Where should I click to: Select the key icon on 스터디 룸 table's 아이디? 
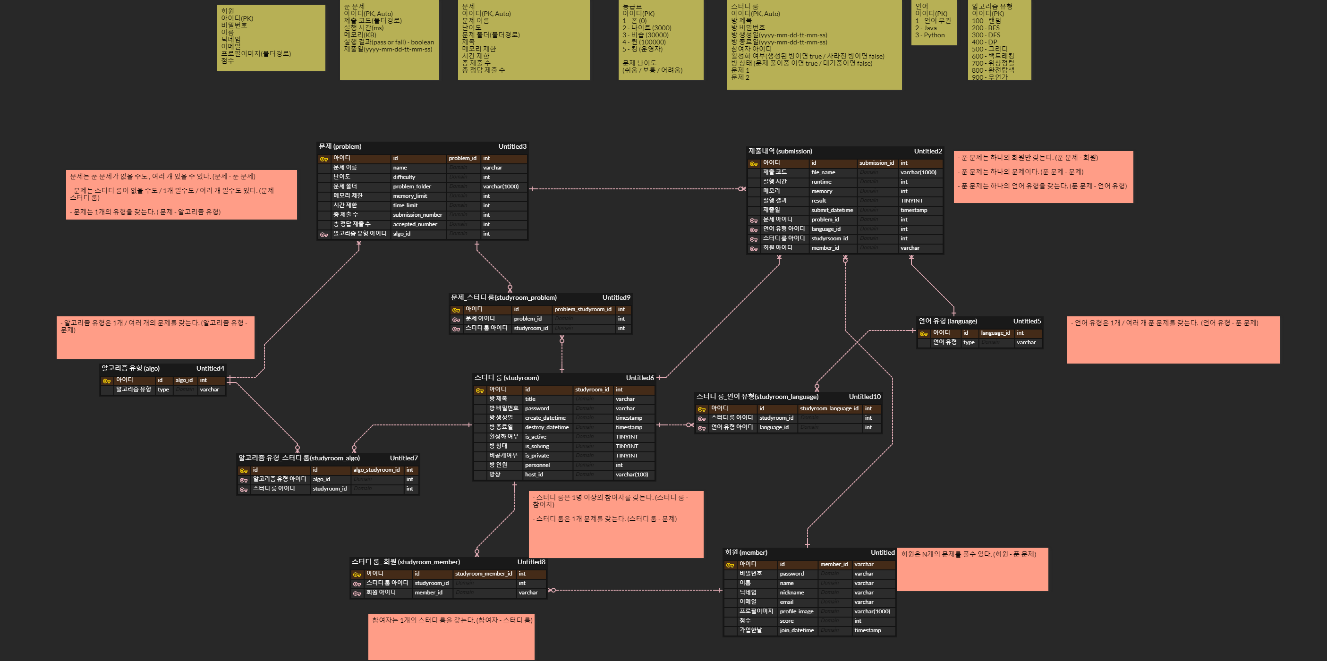(x=480, y=390)
